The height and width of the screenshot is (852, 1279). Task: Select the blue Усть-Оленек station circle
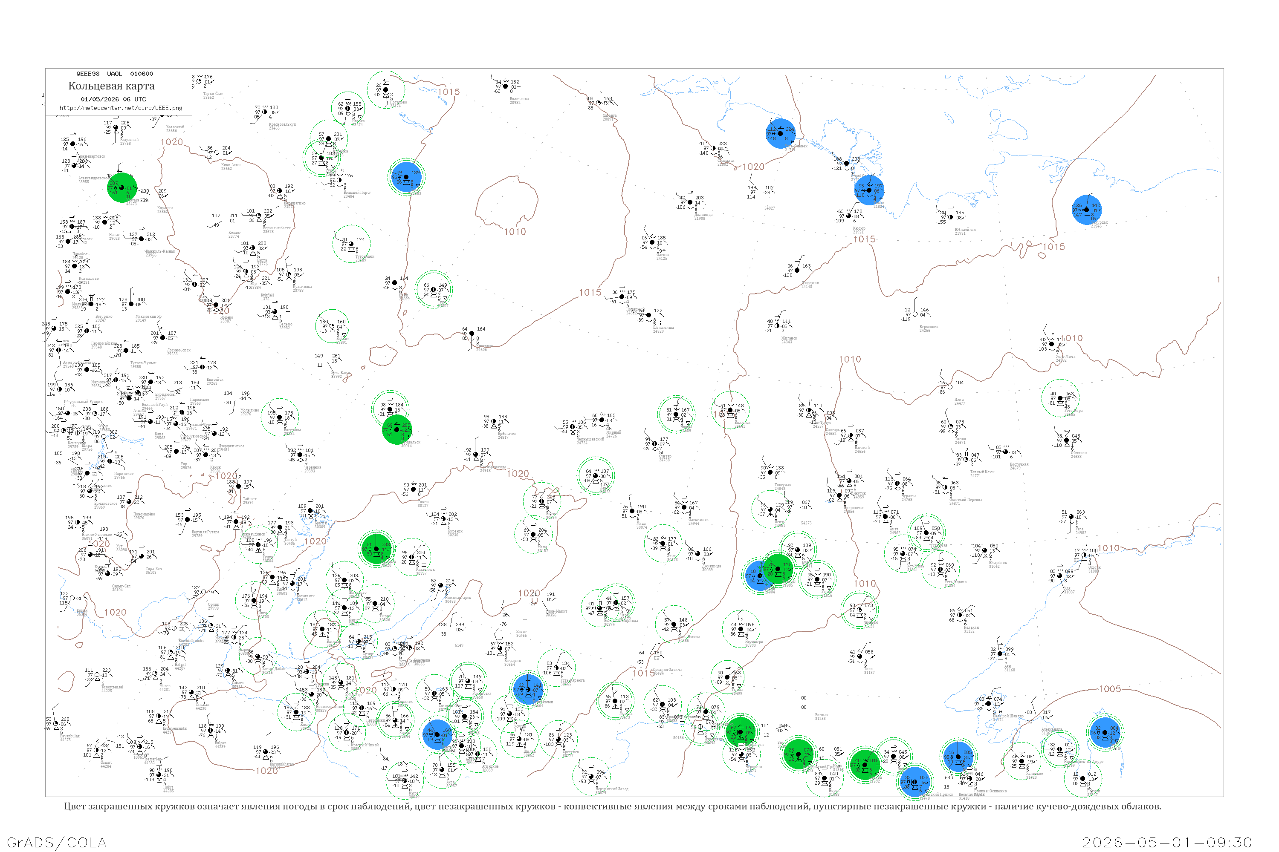point(780,133)
